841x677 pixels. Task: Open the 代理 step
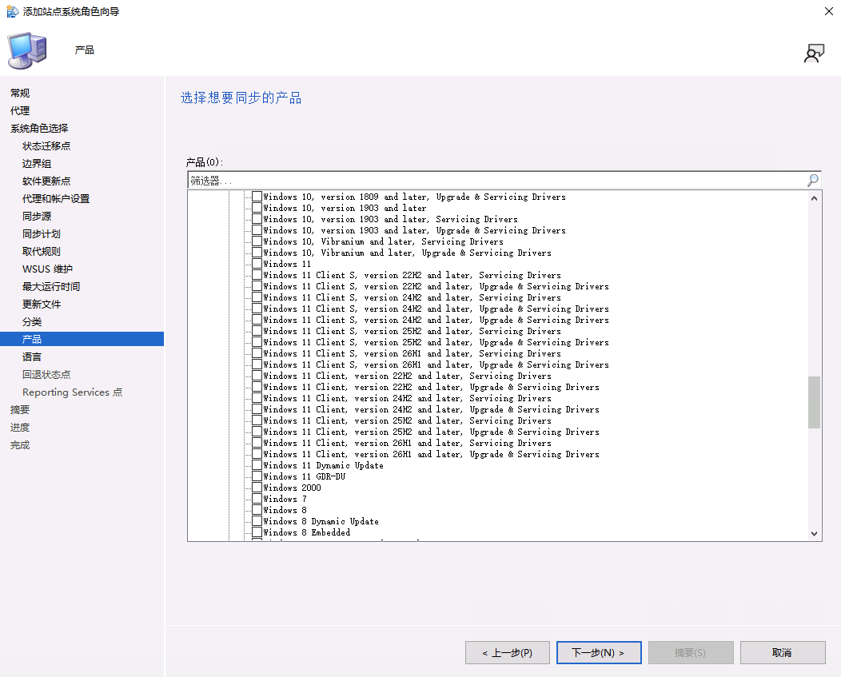20,110
